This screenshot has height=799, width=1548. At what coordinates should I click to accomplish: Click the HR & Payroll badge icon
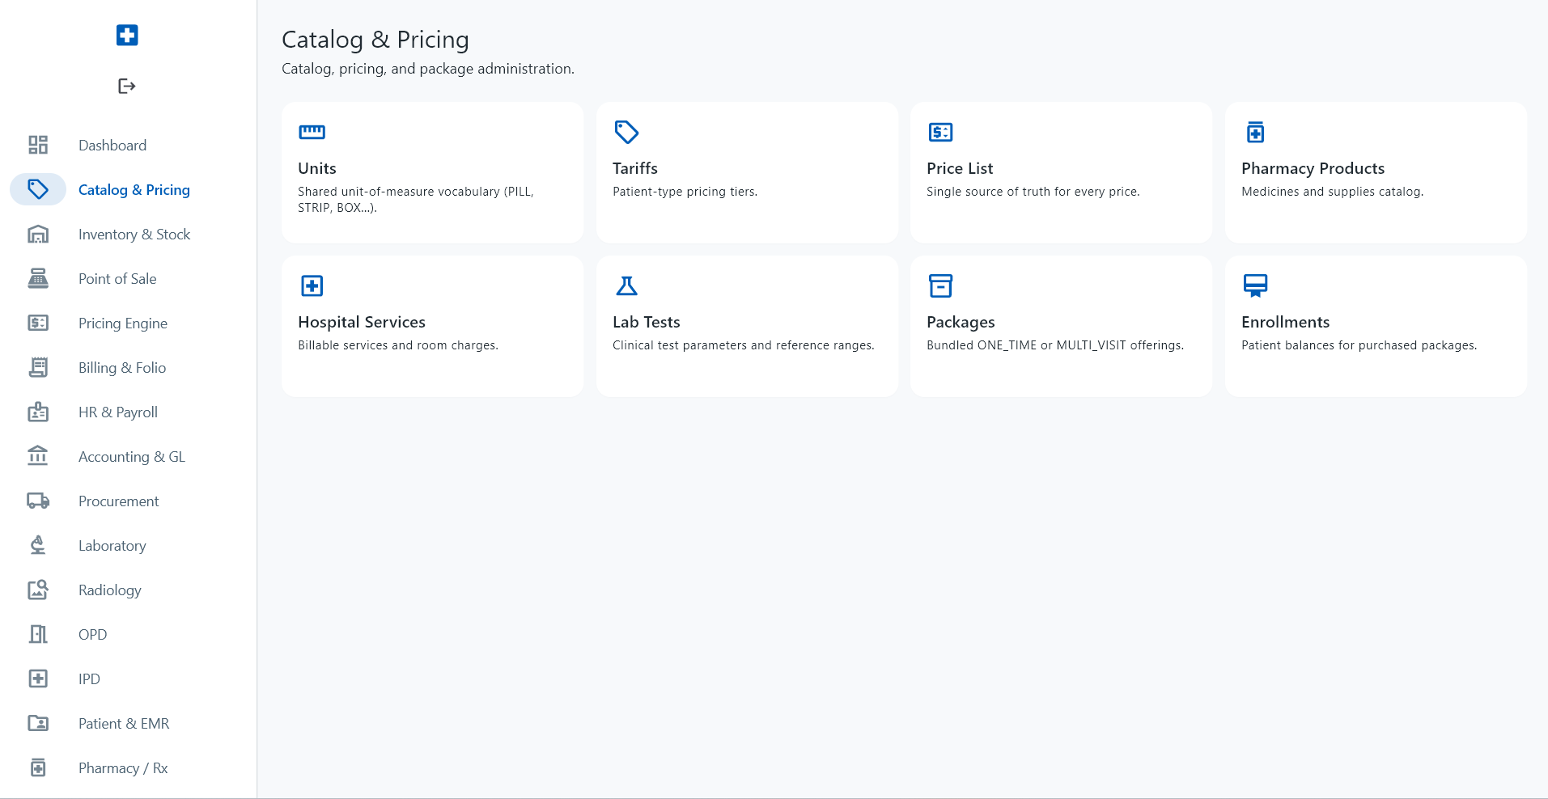click(38, 412)
